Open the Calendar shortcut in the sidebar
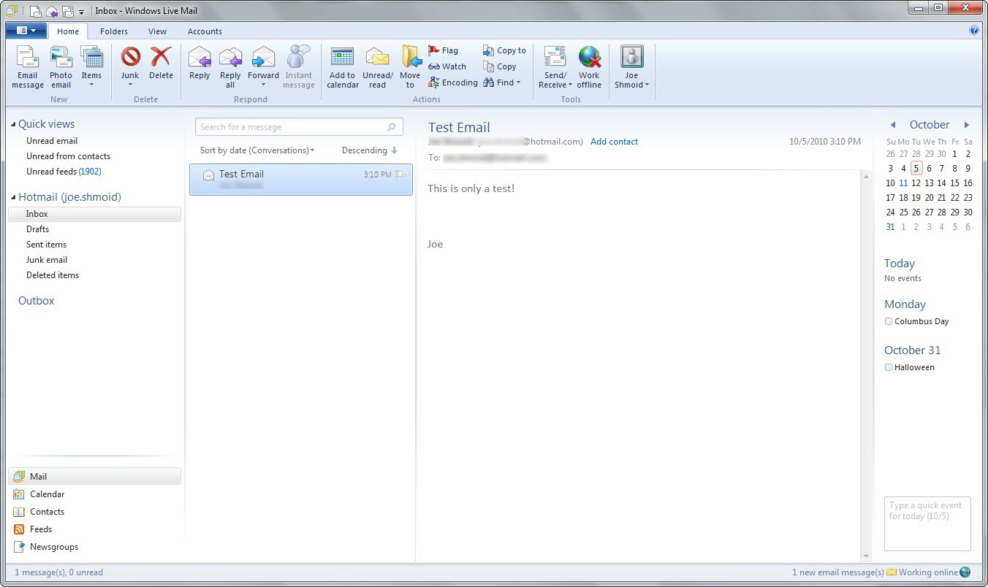Viewport: 988px width, 587px height. (45, 494)
